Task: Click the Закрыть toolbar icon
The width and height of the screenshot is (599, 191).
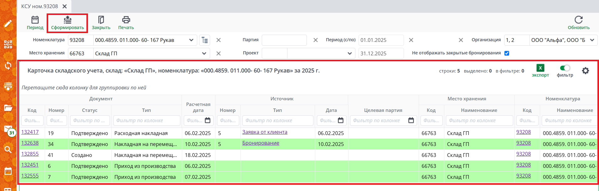Action: pyautogui.click(x=101, y=20)
